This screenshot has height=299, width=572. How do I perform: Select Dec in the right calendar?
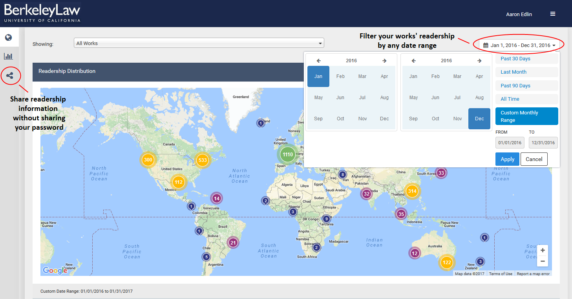click(x=479, y=119)
